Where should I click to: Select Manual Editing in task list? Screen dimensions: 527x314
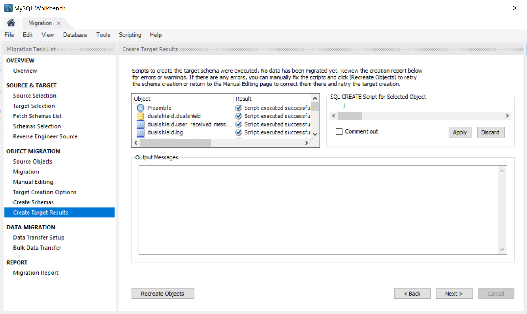pyautogui.click(x=33, y=182)
